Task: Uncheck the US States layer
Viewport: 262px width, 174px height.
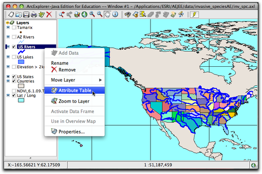Action: (14, 77)
